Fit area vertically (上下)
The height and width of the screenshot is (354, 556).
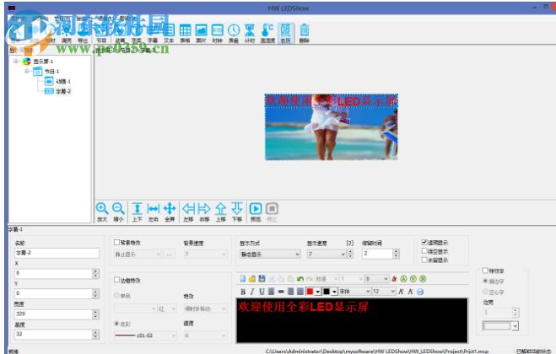pyautogui.click(x=138, y=212)
